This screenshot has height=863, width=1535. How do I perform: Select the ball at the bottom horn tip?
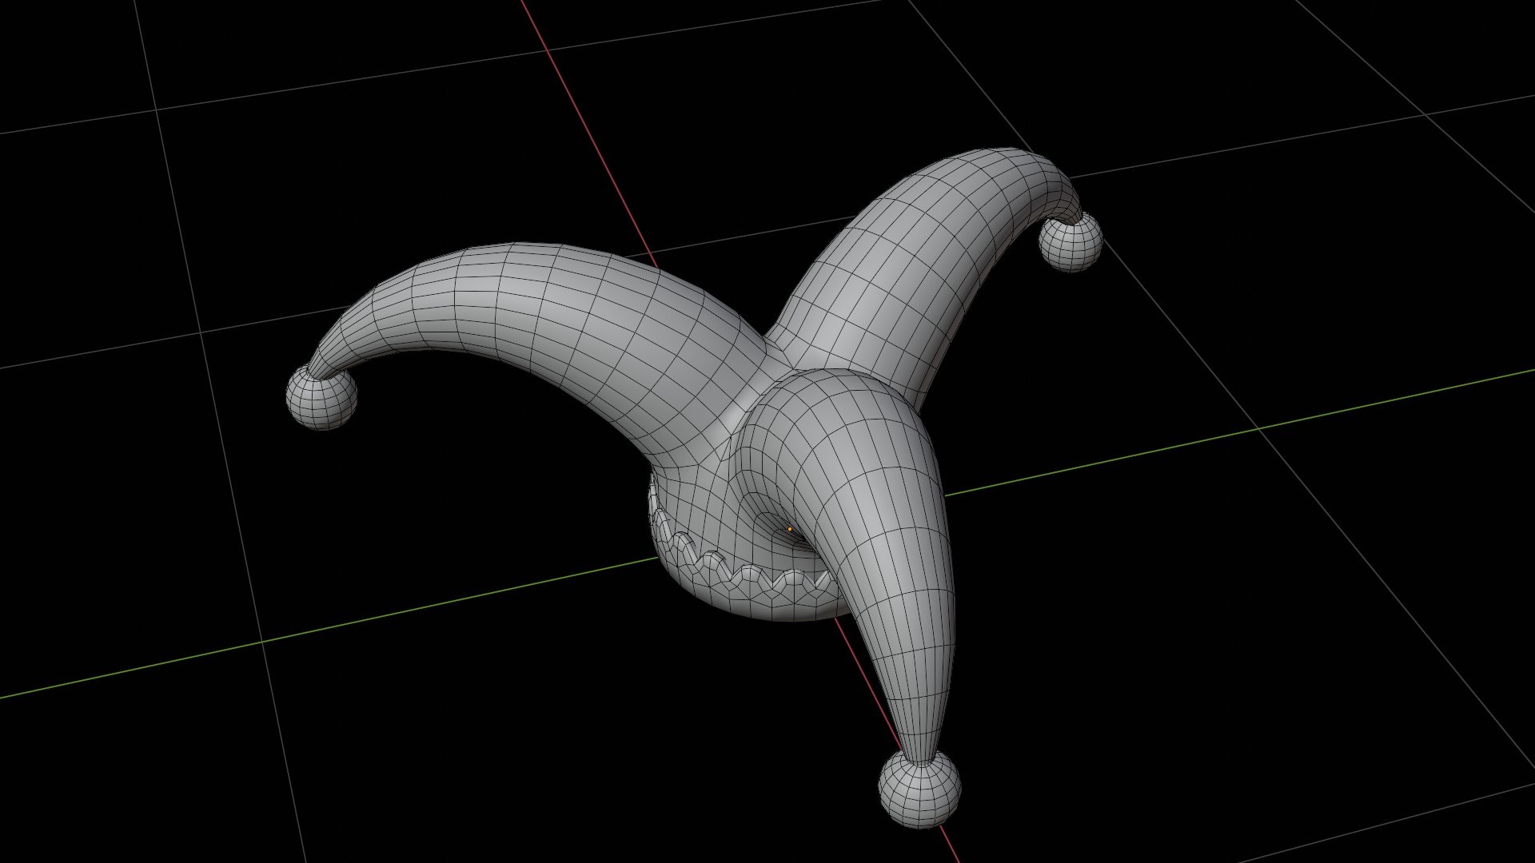[x=919, y=789]
